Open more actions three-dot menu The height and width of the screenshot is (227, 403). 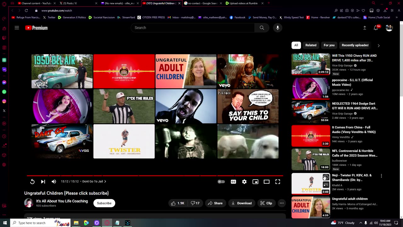pos(282,203)
